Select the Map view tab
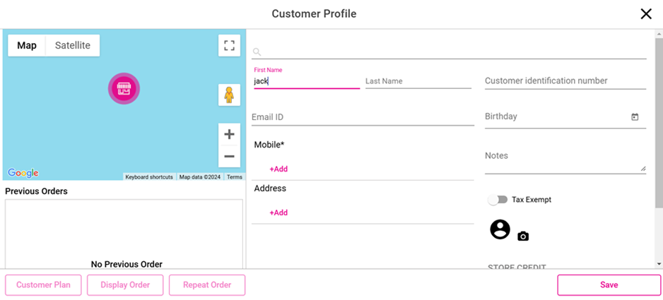Image resolution: width=663 pixels, height=300 pixels. 27,45
